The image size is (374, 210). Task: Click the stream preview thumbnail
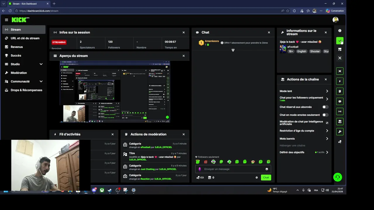point(115,92)
